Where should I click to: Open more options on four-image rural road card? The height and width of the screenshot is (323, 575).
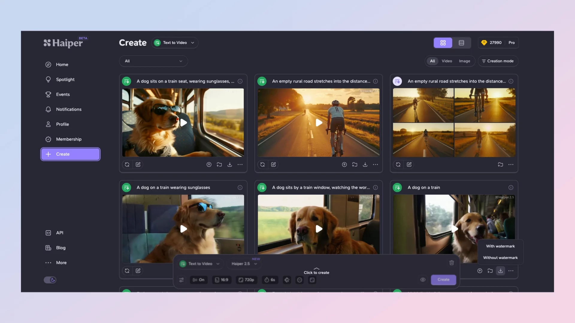coord(511,164)
